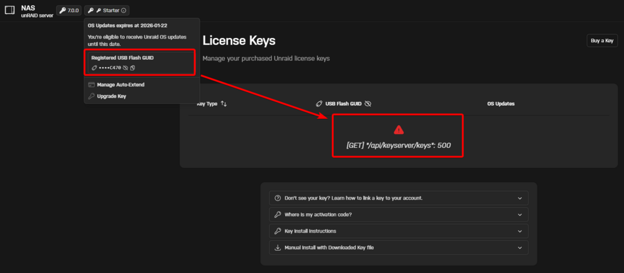Expand "Where is my activation code?"

(x=399, y=215)
